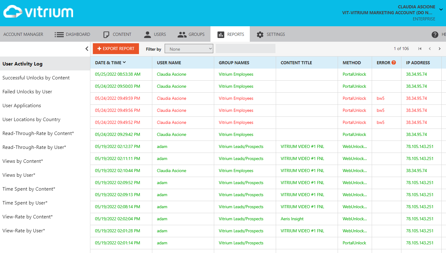
Task: Open User Locations by Country report
Action: [x=32, y=120]
